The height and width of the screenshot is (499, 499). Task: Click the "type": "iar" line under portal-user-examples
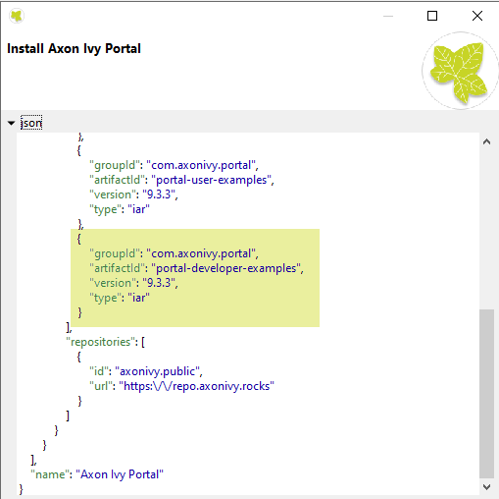click(120, 209)
